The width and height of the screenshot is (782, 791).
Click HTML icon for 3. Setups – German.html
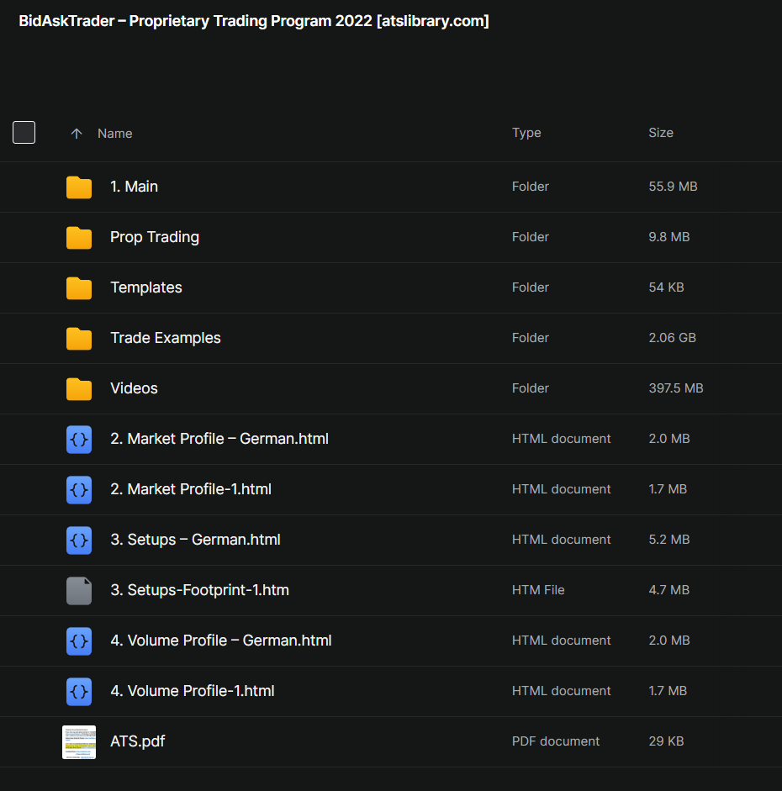tap(79, 541)
